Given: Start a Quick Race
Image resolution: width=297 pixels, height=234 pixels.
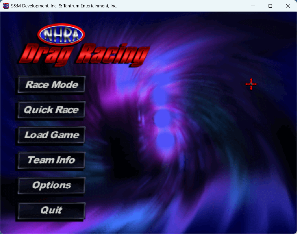Looking at the screenshot, I should click(52, 110).
